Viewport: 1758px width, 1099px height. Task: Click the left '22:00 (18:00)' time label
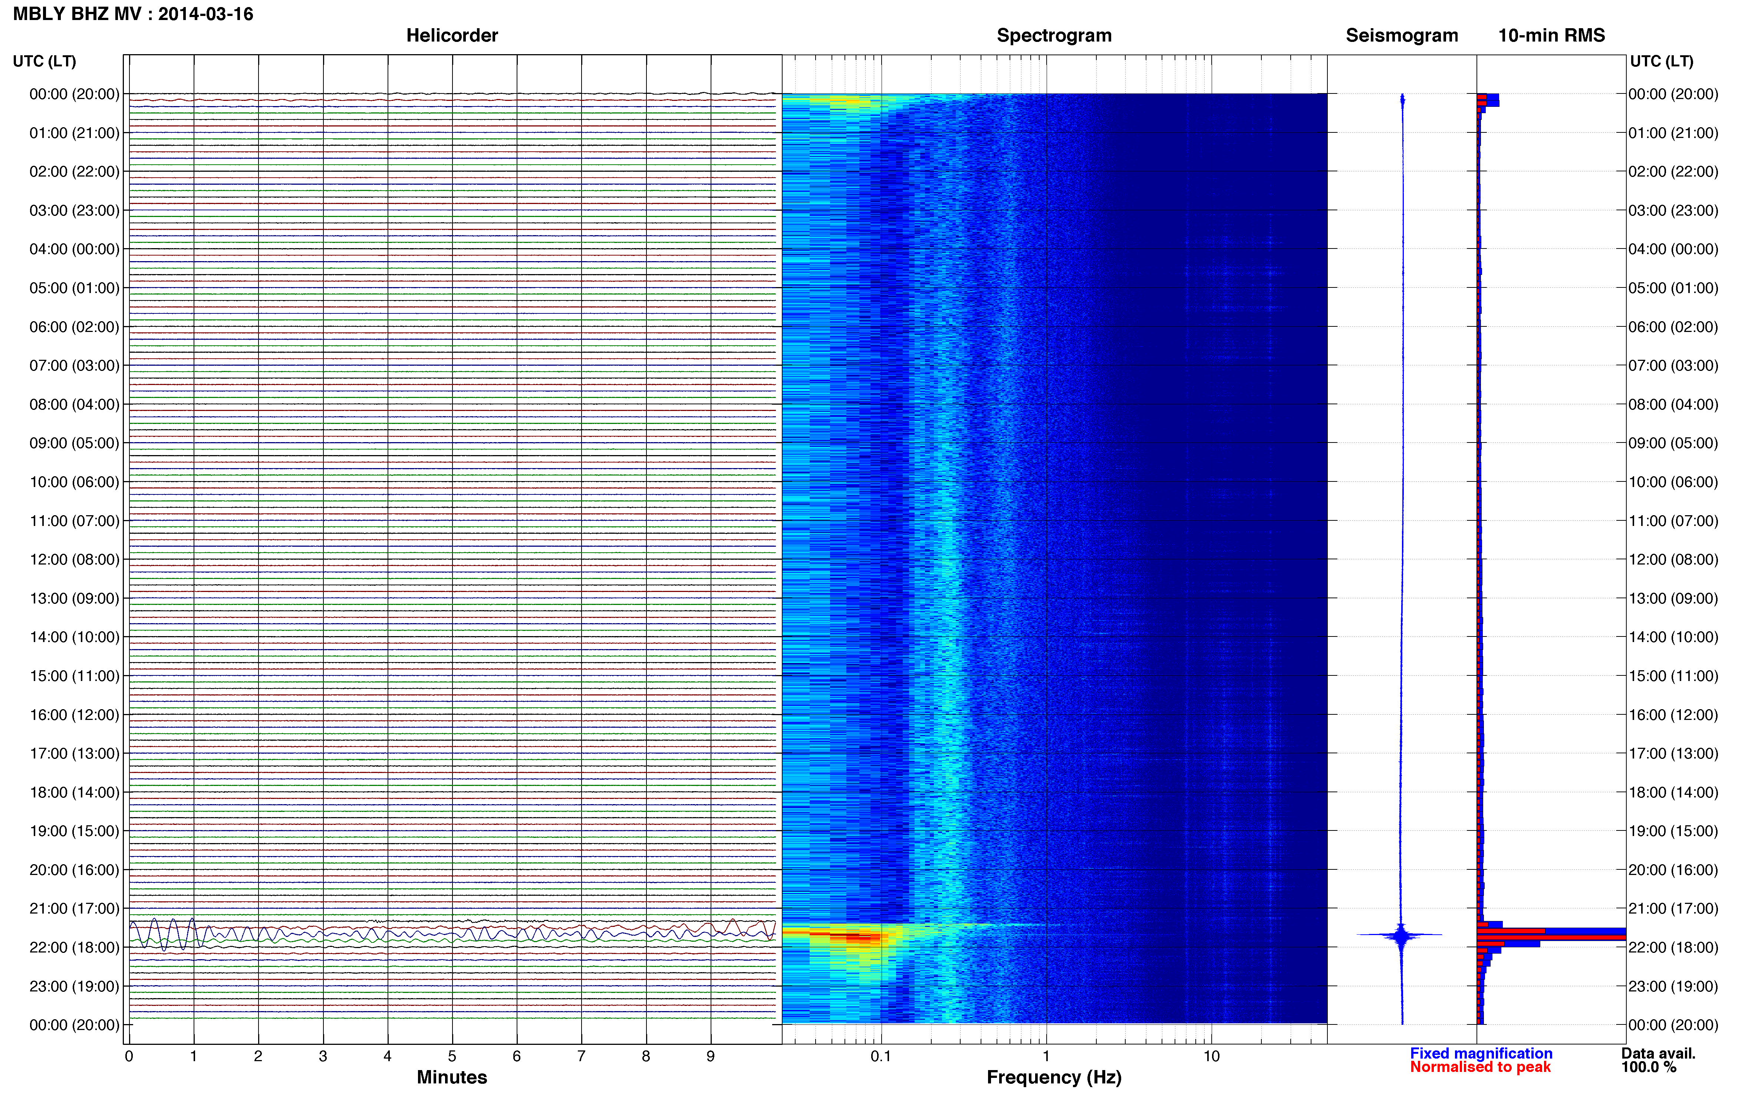point(74,947)
